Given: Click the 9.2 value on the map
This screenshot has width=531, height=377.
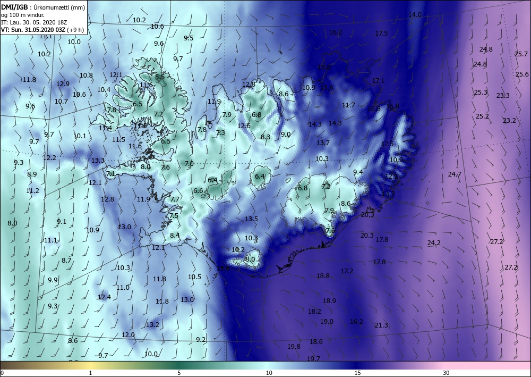Looking at the screenshot, I should coord(201,339).
